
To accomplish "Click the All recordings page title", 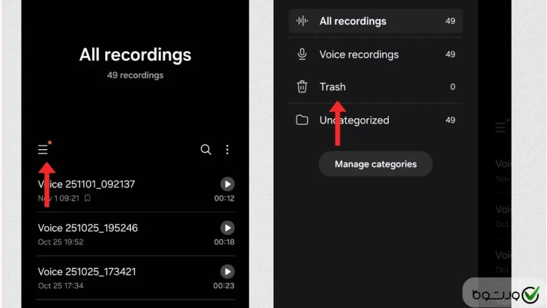I will tap(135, 55).
